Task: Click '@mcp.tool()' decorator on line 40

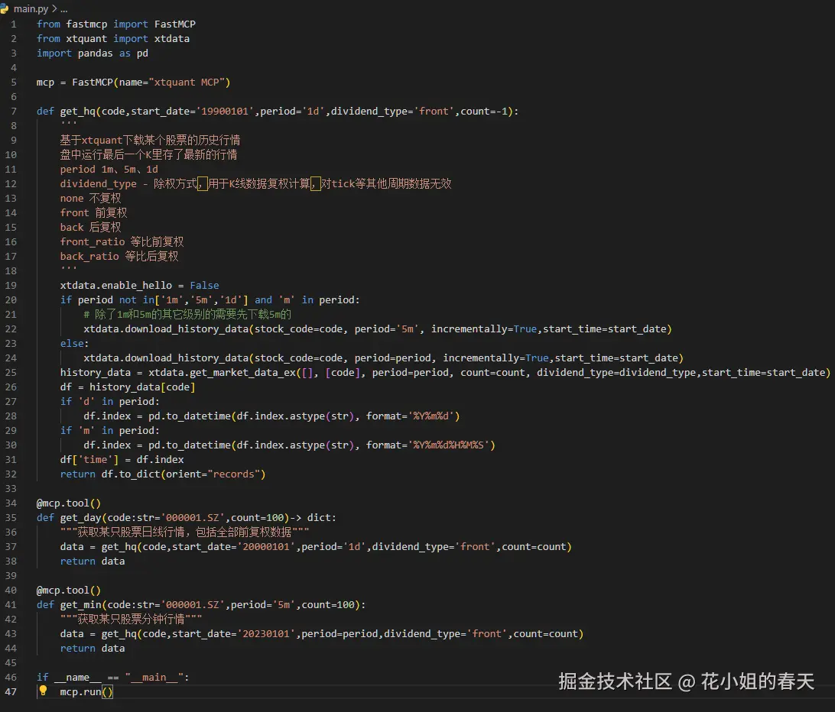Action: tap(68, 590)
